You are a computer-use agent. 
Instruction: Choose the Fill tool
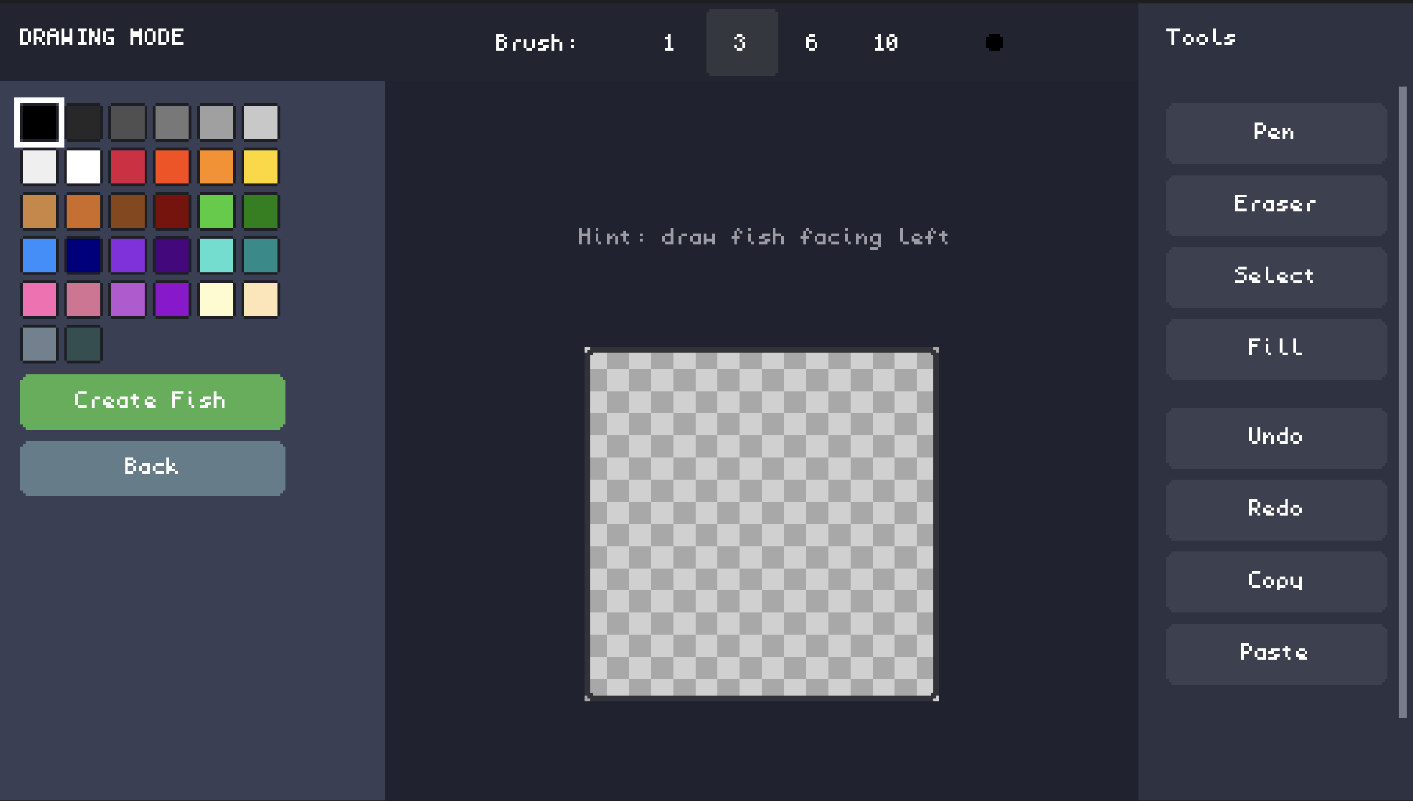pyautogui.click(x=1276, y=349)
